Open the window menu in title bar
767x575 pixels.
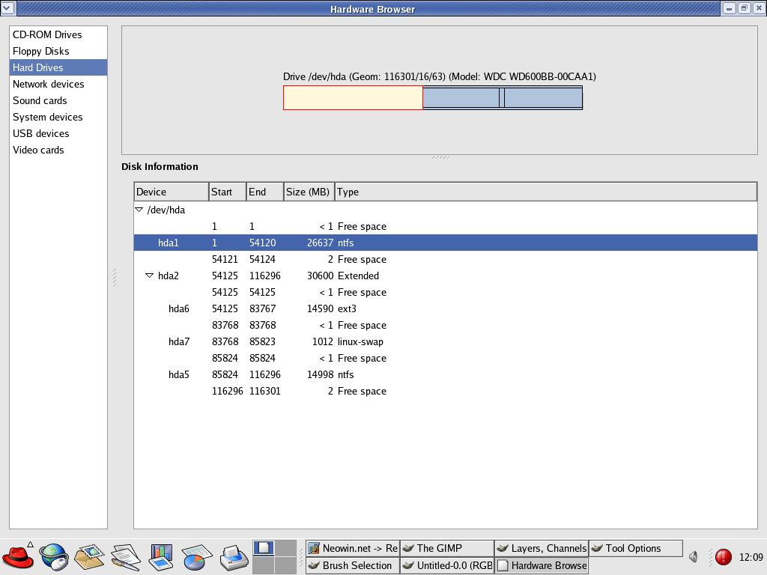click(8, 8)
